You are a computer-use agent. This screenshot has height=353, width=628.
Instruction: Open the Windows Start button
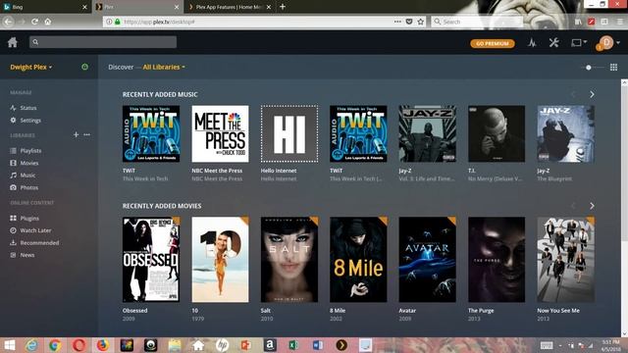(9, 345)
